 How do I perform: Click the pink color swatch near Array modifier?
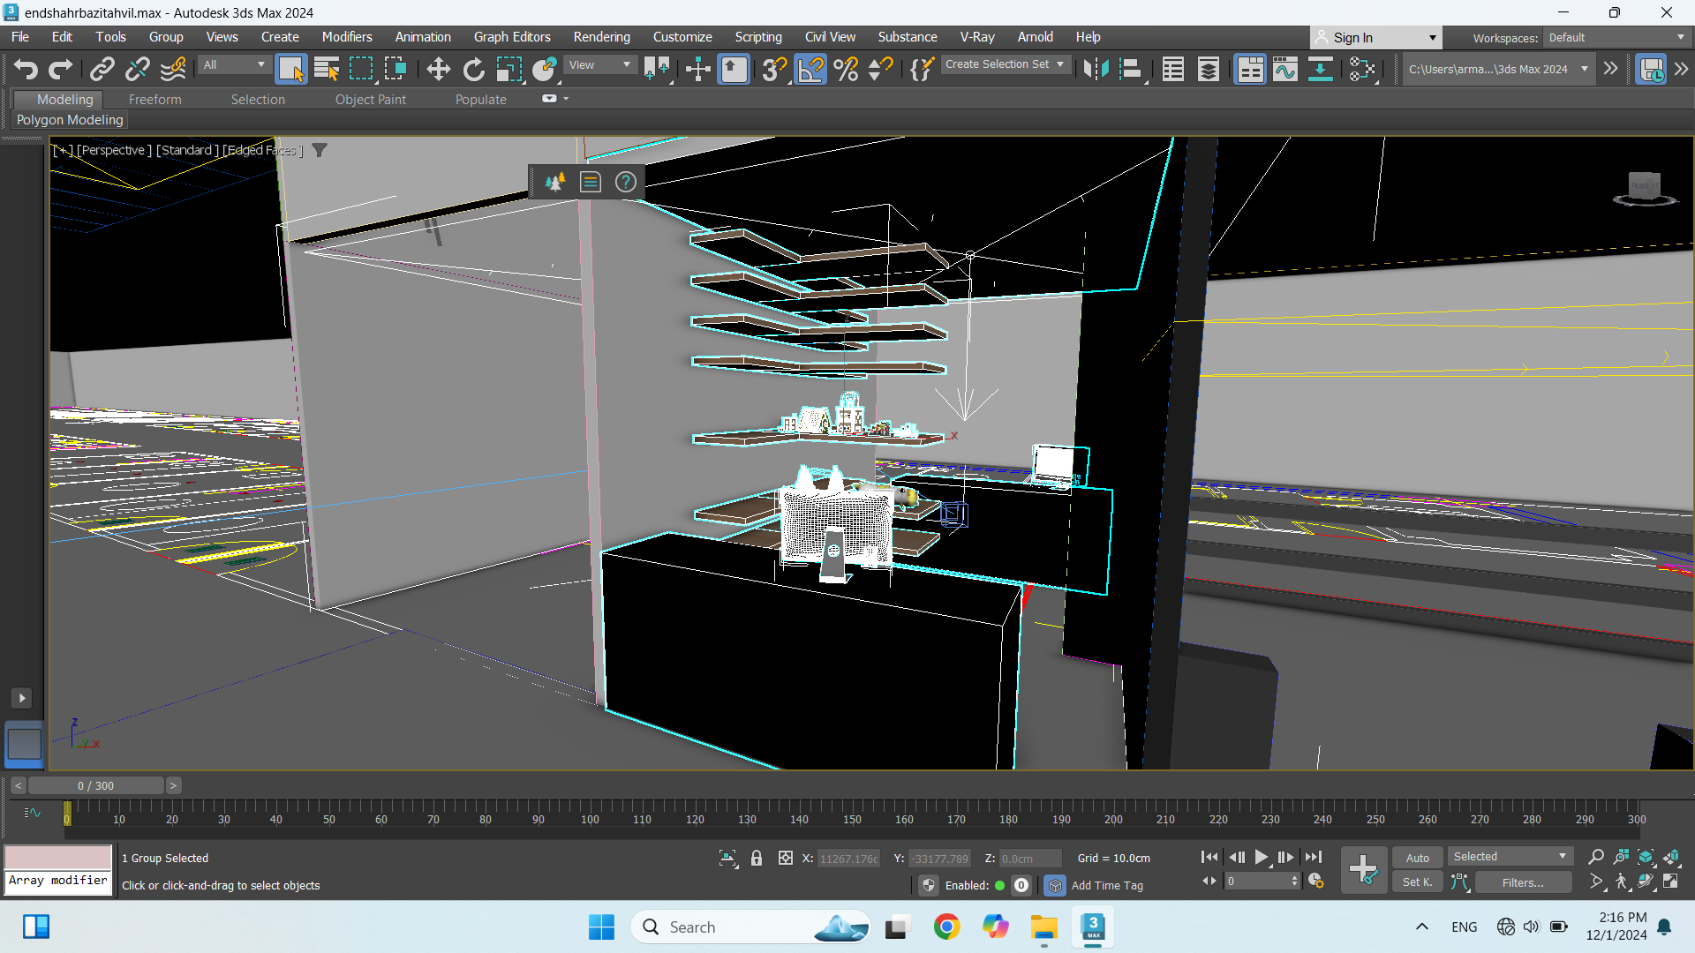coord(58,857)
